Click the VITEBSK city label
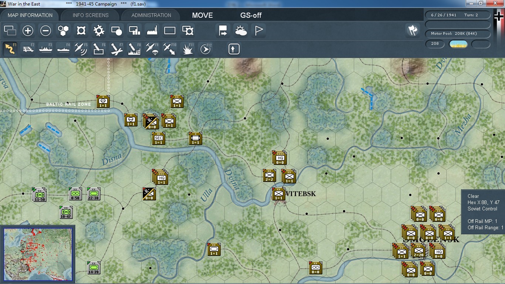Screen dimensions: 505x284 (301, 194)
